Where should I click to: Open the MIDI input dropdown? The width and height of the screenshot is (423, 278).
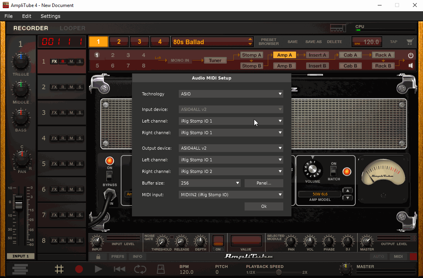coord(231,195)
